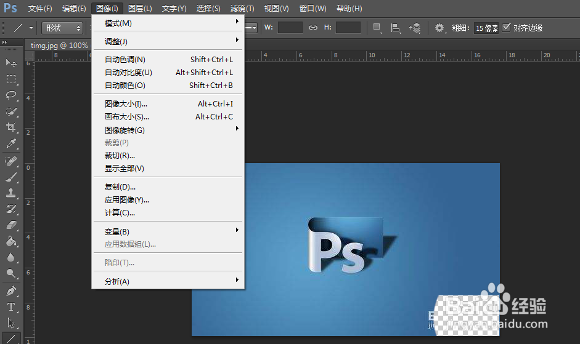Viewport: 580px width, 344px height.
Task: Expand the toolbox panel double arrow
Action: (x=5, y=42)
